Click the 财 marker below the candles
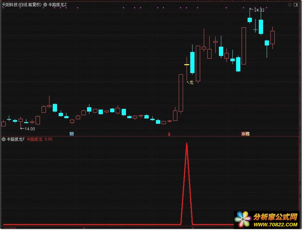 point(72,134)
